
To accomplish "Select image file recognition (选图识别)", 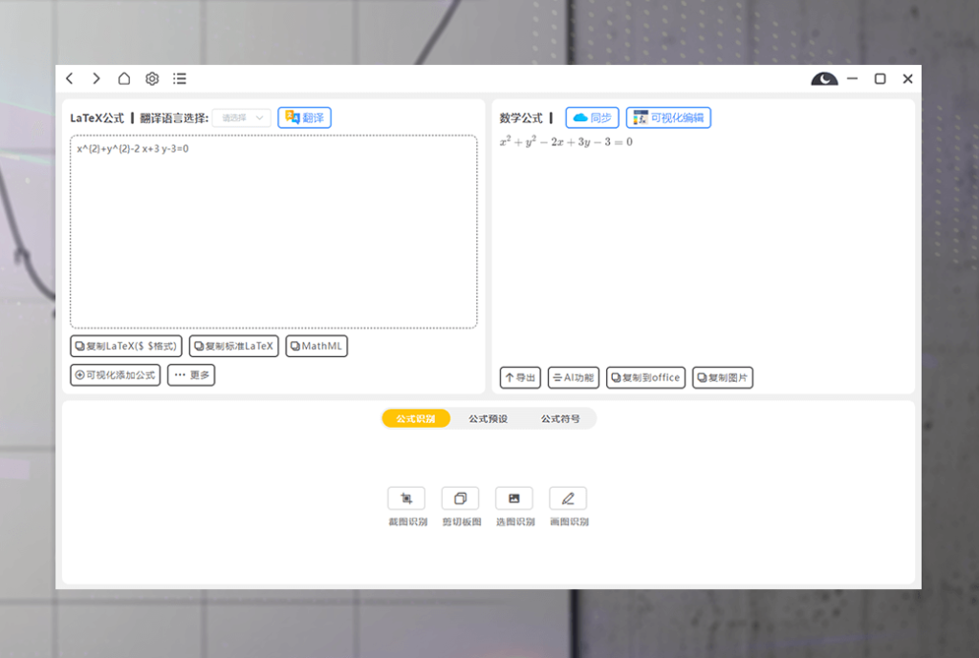I will pyautogui.click(x=514, y=499).
